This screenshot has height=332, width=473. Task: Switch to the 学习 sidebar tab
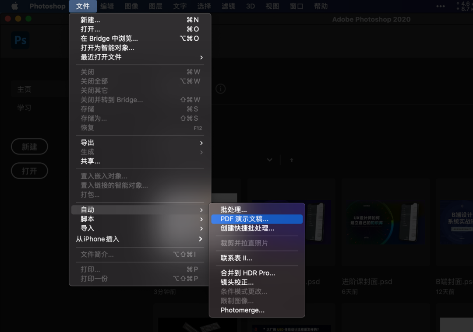click(x=24, y=108)
